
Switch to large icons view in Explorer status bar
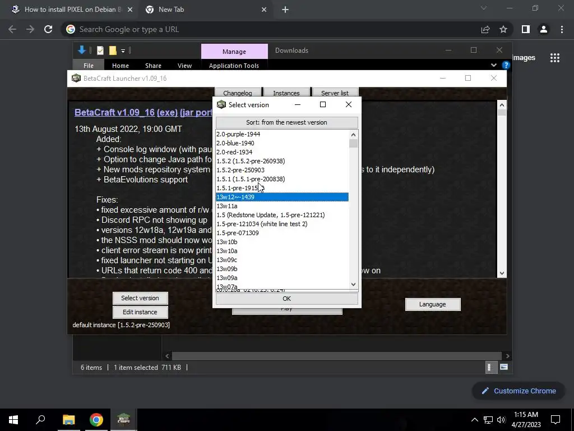click(504, 367)
